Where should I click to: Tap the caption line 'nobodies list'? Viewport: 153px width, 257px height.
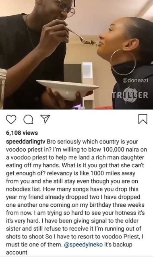click(x=72, y=189)
